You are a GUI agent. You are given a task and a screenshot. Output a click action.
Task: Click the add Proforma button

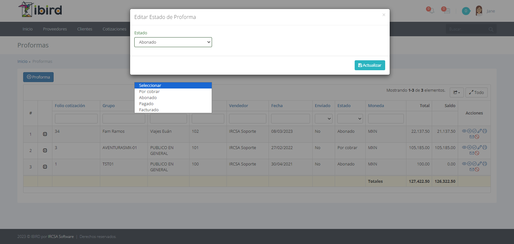[38, 77]
